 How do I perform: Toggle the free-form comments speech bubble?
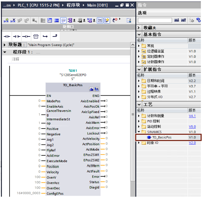pyautogui.click(x=63, y=20)
